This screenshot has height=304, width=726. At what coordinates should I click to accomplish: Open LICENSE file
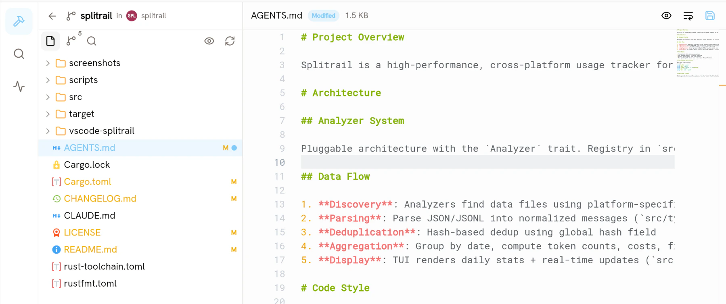click(140, 233)
